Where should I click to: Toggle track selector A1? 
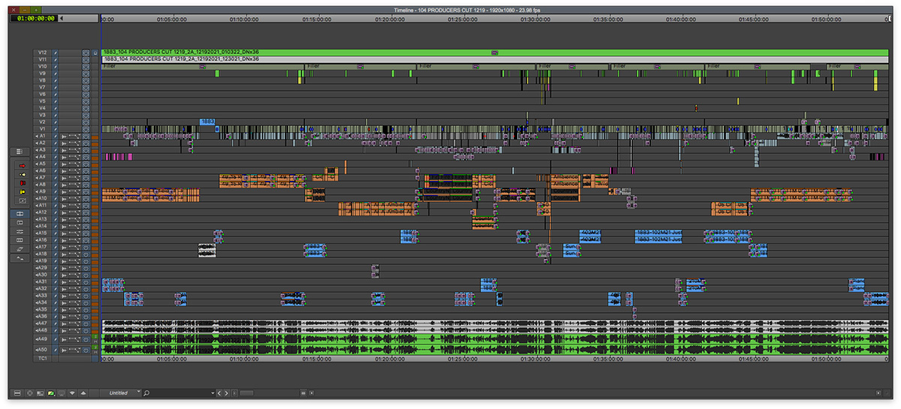(42, 136)
